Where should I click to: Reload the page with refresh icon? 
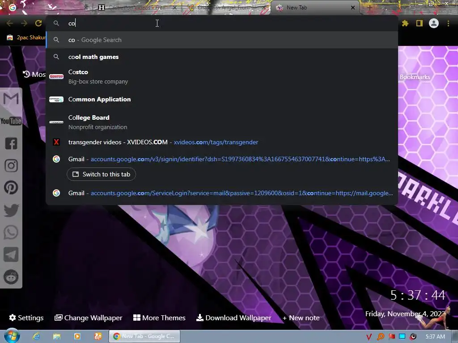pos(38,23)
